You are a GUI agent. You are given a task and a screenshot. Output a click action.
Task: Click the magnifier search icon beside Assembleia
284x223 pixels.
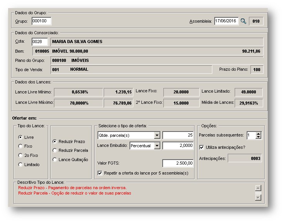(x=244, y=21)
